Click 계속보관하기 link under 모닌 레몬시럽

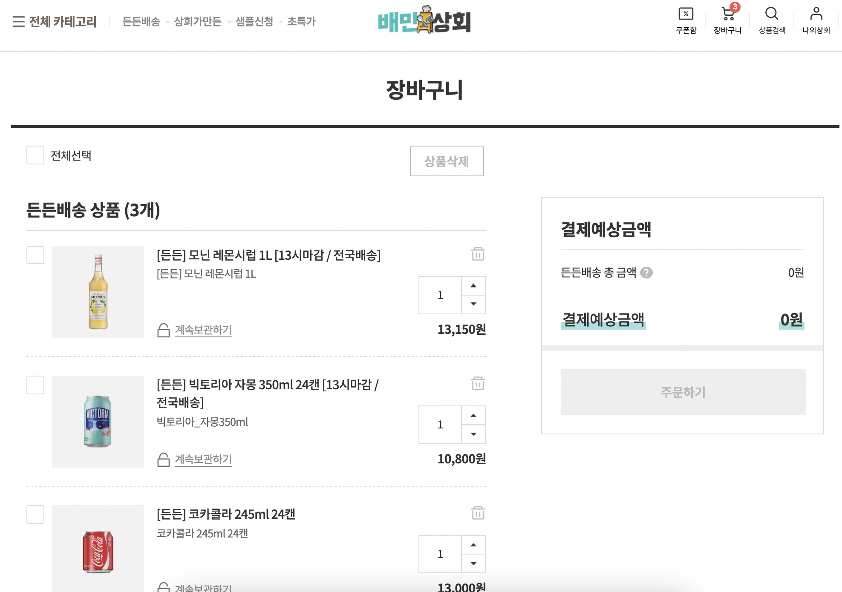(203, 330)
